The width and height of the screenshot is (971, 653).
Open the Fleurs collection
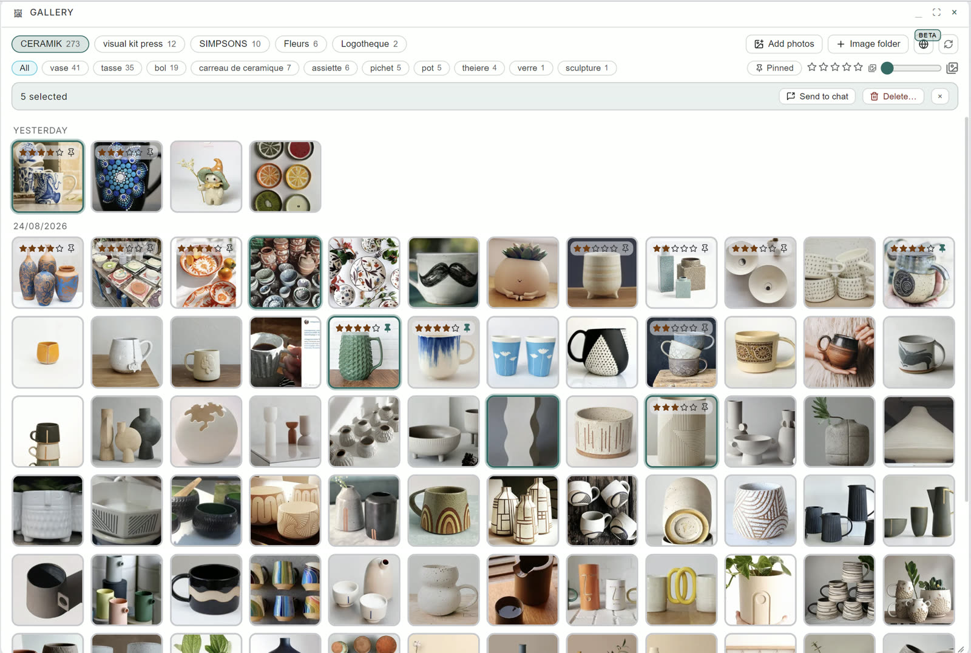coord(301,44)
